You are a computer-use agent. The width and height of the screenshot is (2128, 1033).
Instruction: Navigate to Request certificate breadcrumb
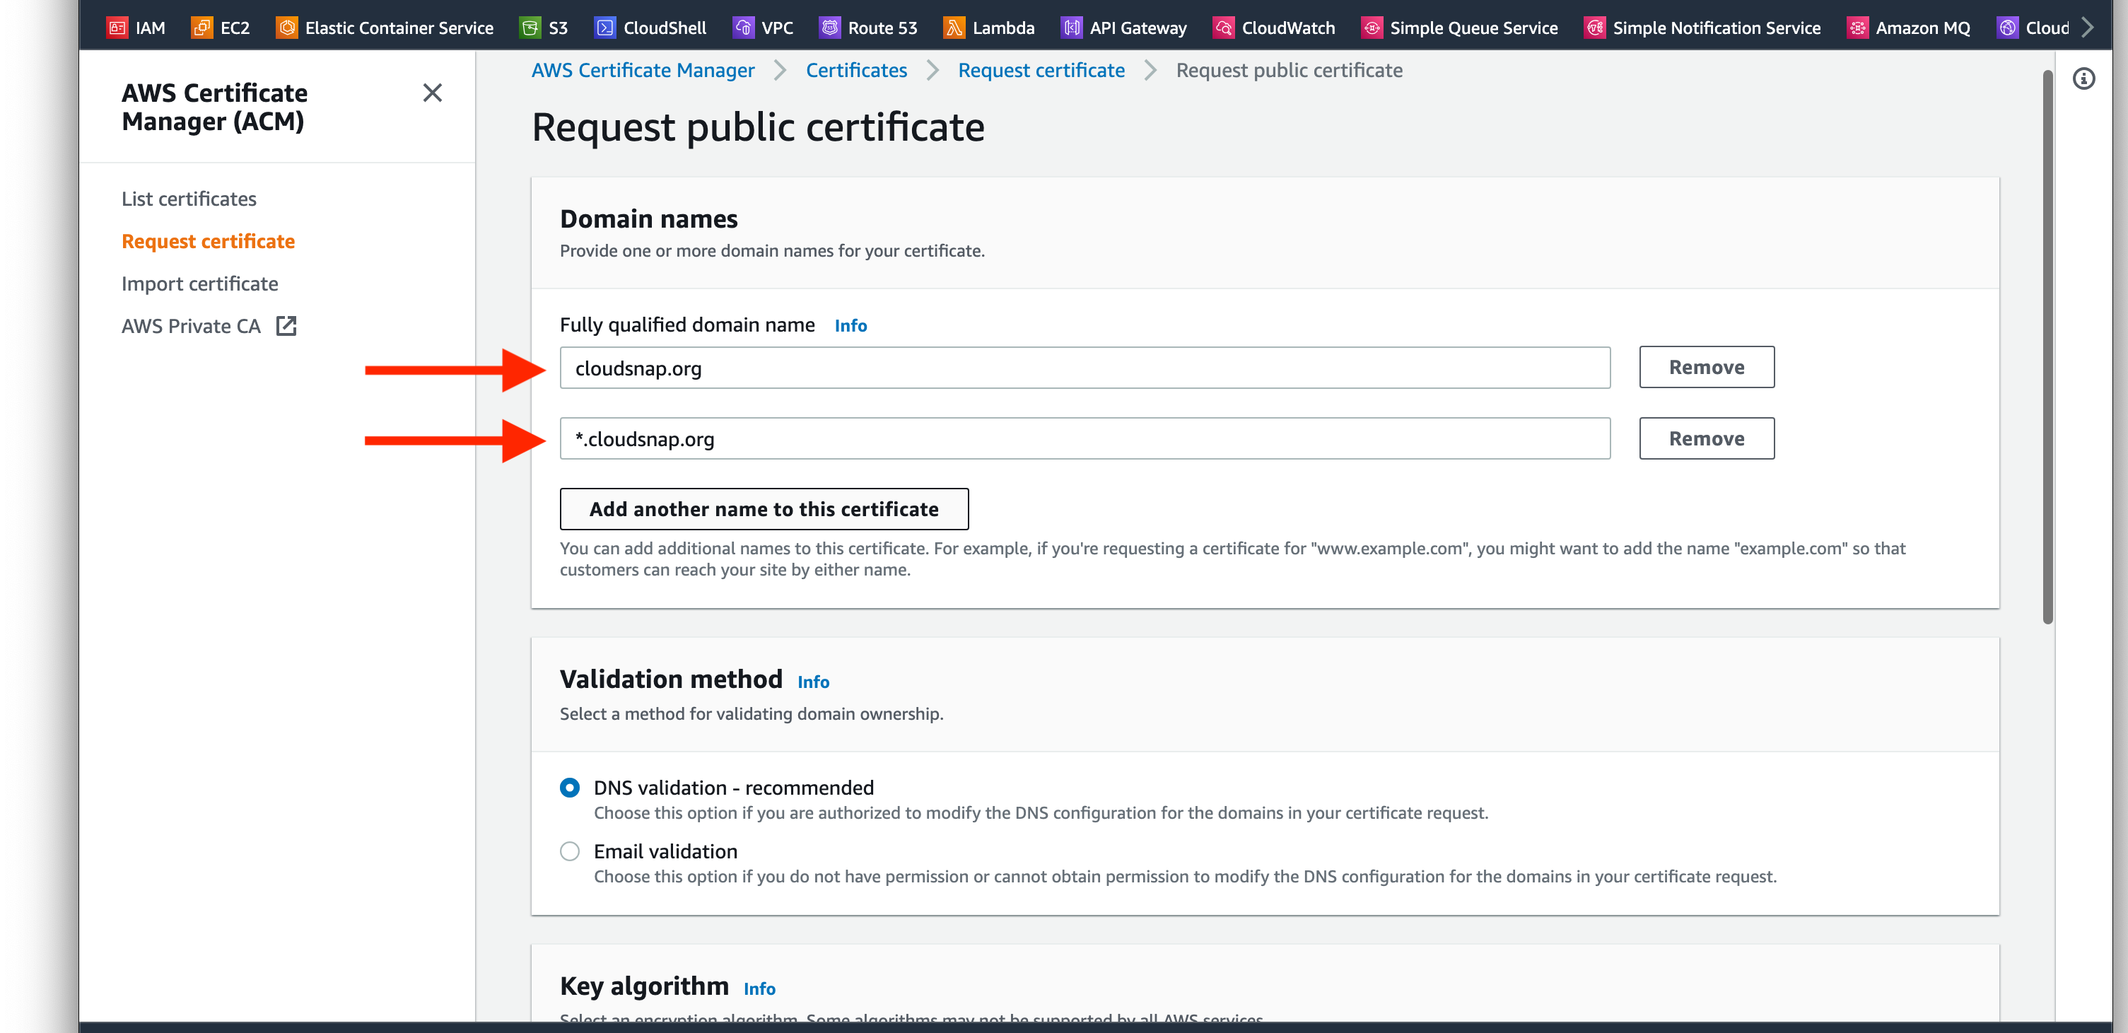[1041, 70]
